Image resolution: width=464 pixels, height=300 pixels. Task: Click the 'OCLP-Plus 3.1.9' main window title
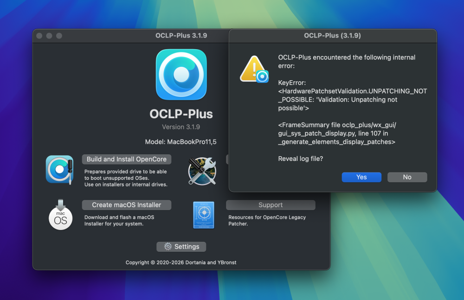181,36
